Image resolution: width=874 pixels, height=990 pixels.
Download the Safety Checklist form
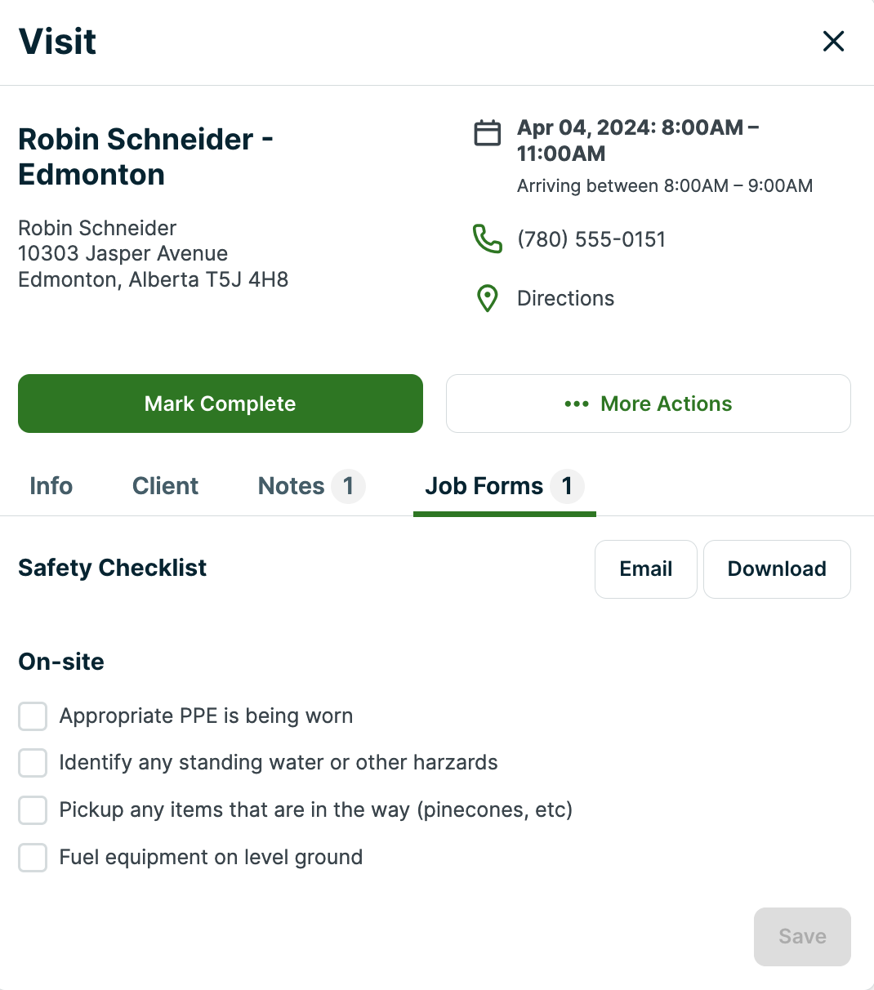click(776, 569)
